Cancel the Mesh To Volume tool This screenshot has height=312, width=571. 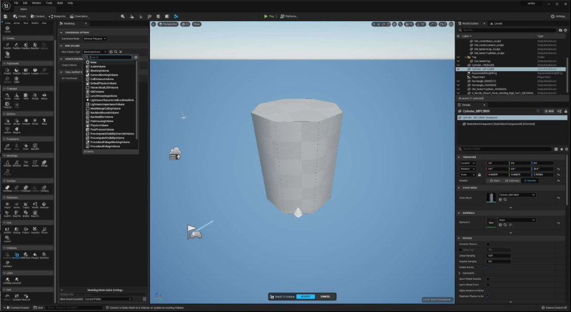coord(325,297)
